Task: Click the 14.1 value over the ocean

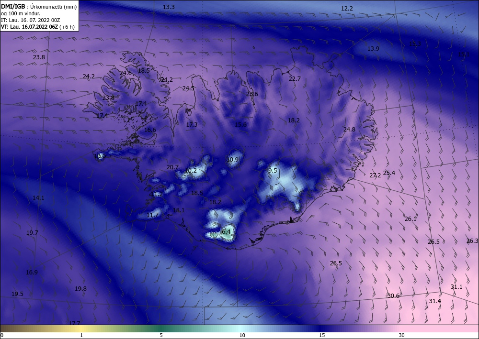Action: click(38, 198)
